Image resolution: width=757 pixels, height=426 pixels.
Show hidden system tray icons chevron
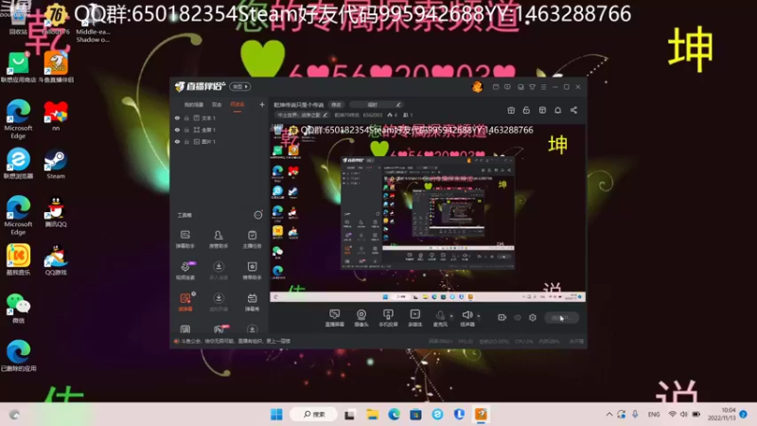coord(609,415)
